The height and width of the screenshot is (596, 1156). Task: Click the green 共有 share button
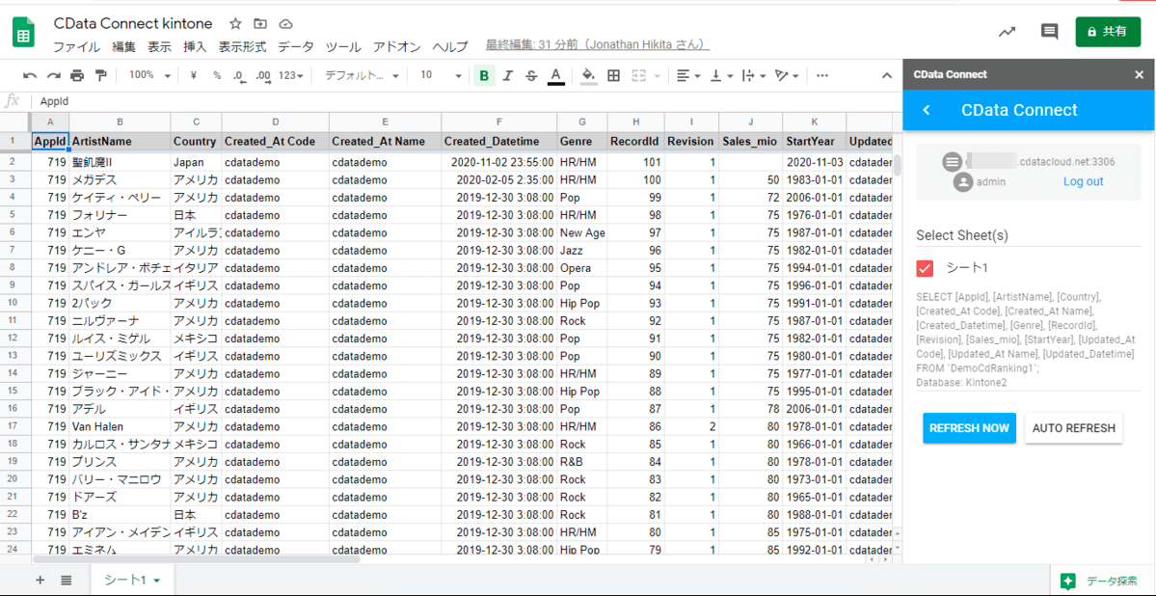[1108, 32]
